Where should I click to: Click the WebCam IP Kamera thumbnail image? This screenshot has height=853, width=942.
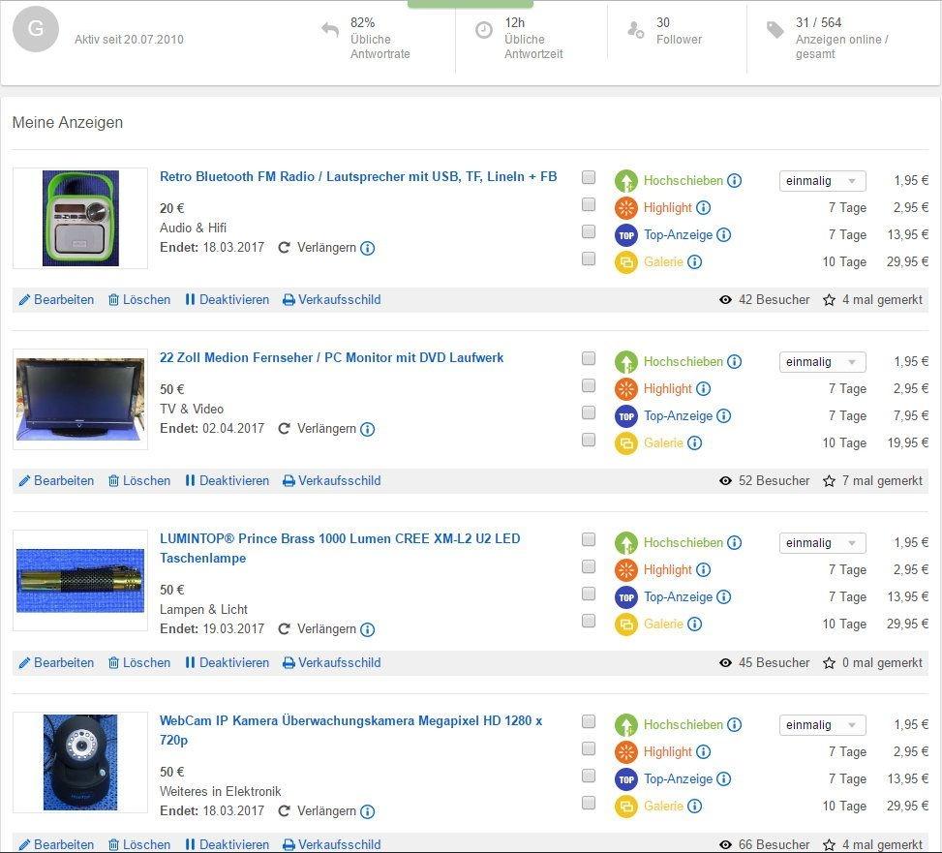tap(80, 762)
